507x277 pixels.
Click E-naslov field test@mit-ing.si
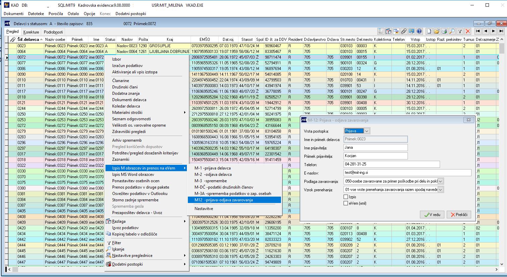(x=407, y=172)
